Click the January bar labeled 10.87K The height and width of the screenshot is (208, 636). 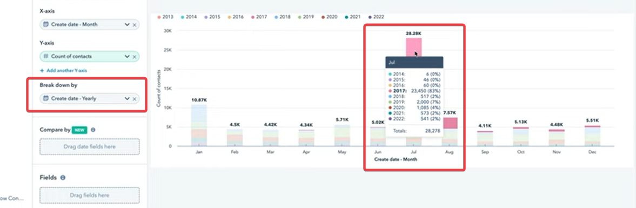pos(199,125)
